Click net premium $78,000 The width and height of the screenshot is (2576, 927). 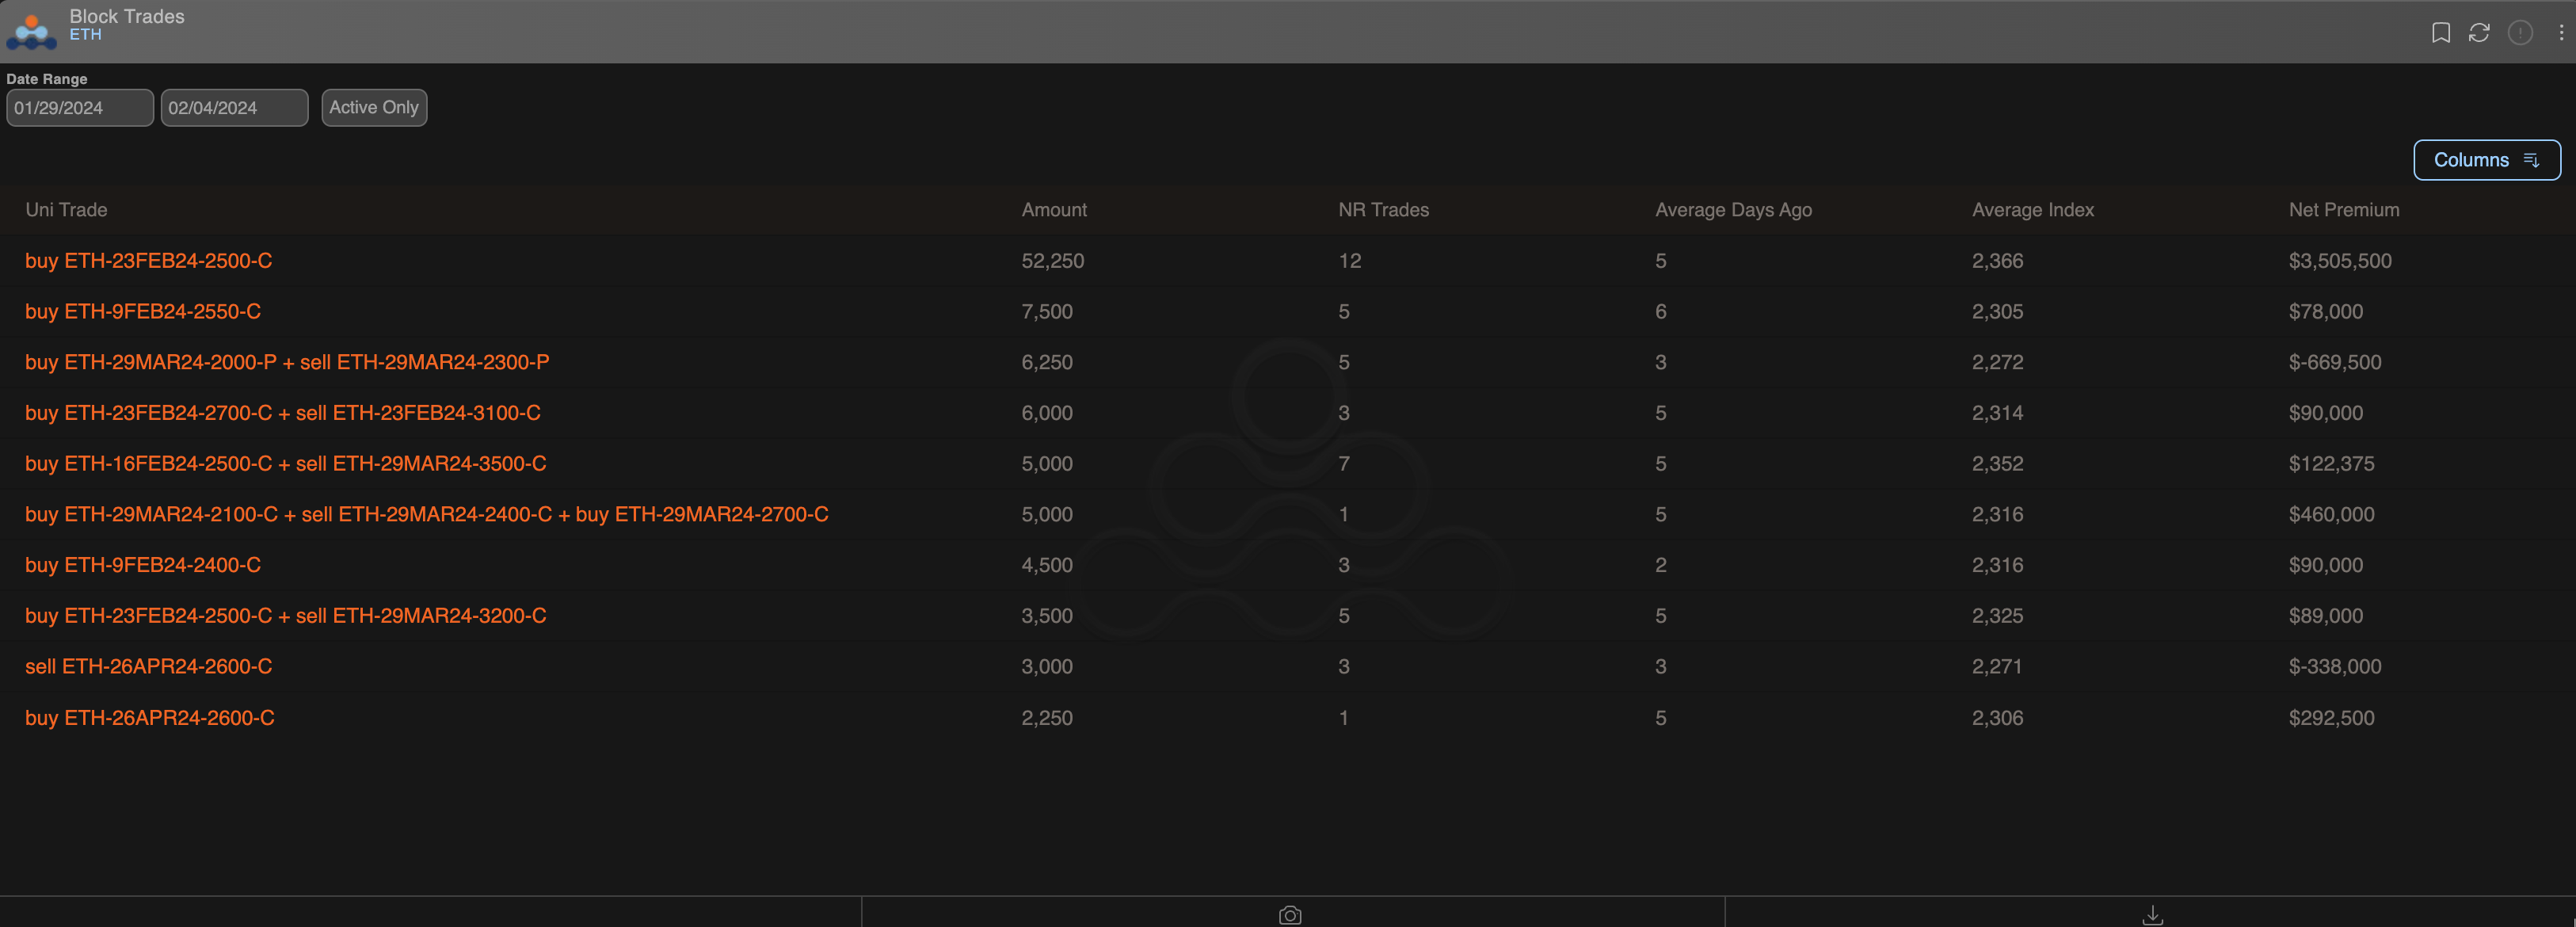[2326, 312]
